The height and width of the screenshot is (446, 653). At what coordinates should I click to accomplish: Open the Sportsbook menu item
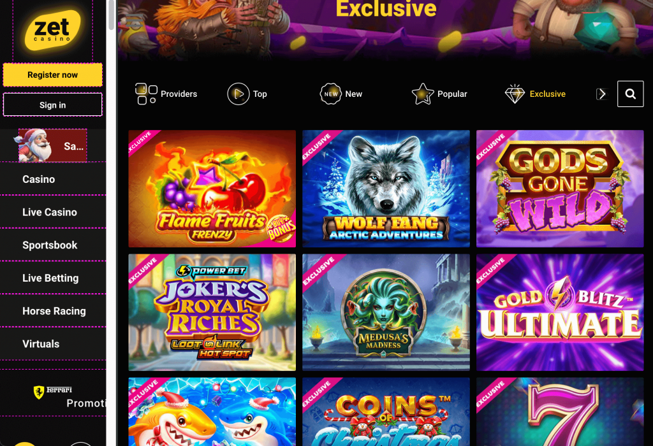(x=53, y=245)
